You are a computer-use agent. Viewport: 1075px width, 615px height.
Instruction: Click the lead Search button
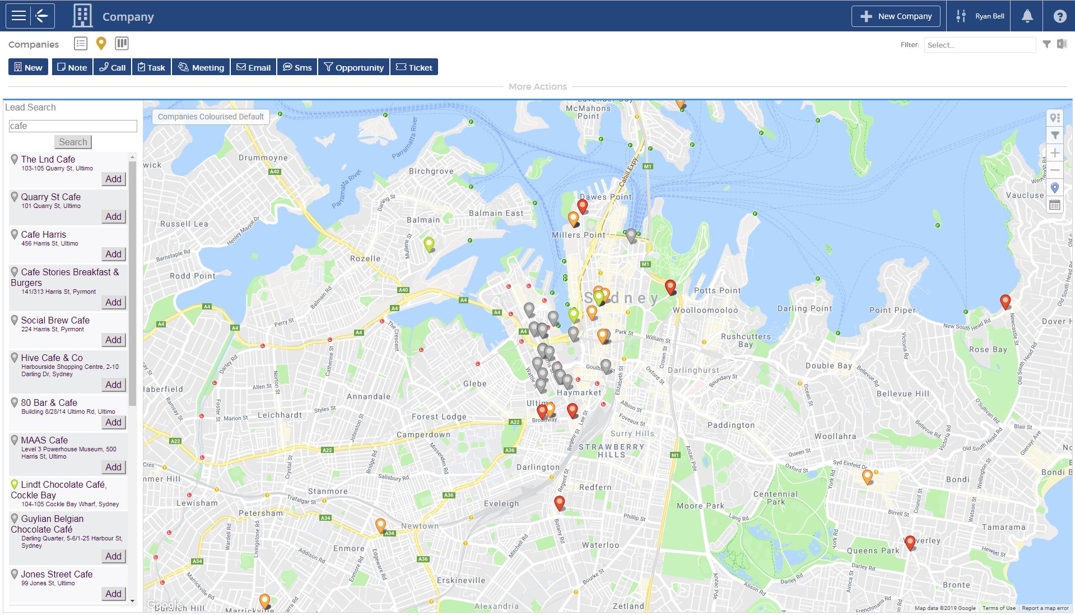coord(73,142)
